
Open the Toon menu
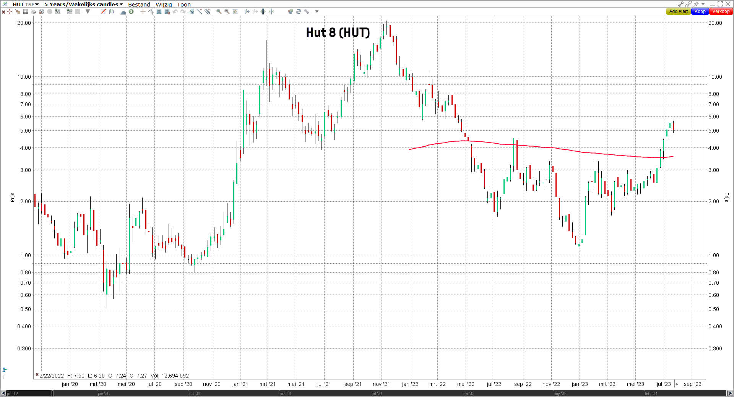[x=183, y=5]
